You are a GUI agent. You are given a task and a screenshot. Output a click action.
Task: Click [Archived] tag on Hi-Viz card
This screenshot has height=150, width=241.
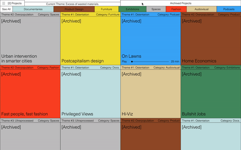(131, 74)
